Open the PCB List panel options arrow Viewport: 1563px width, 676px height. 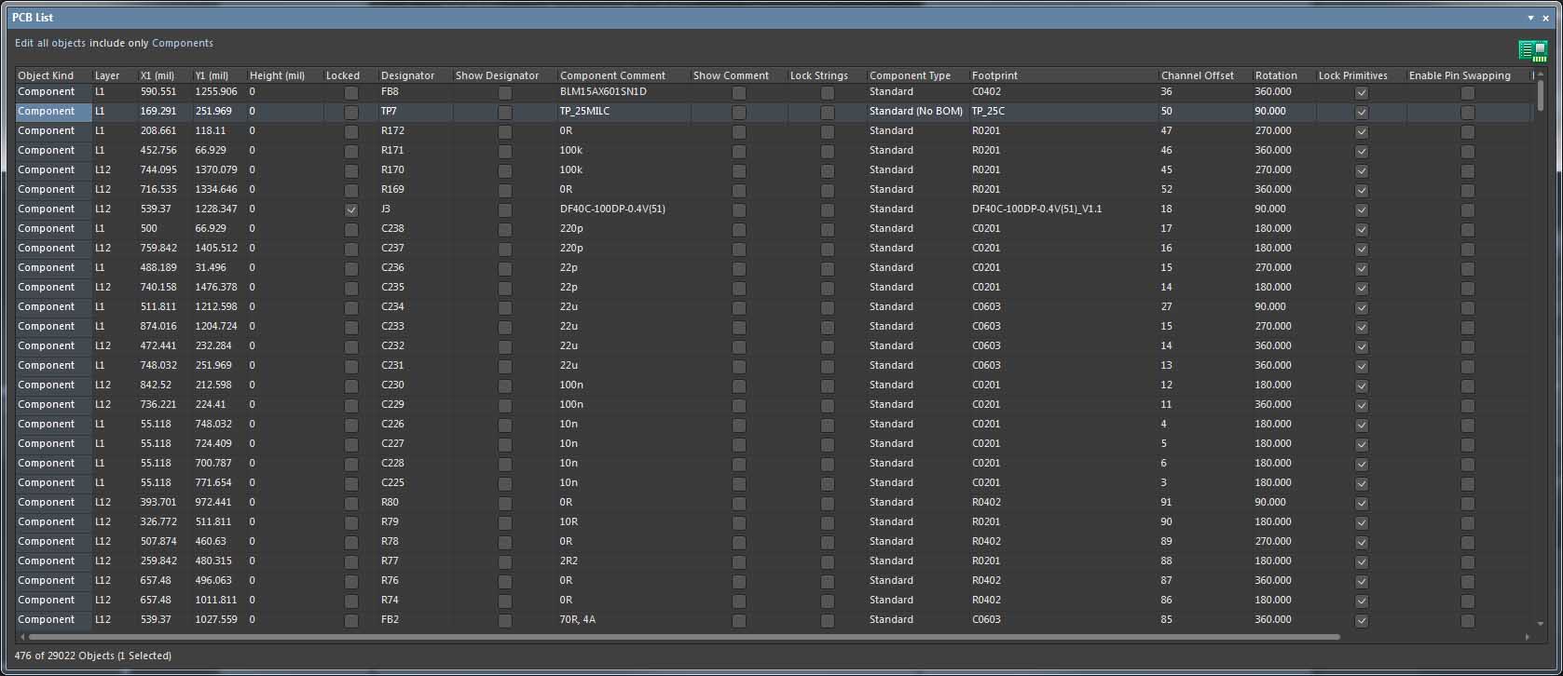pos(1530,18)
